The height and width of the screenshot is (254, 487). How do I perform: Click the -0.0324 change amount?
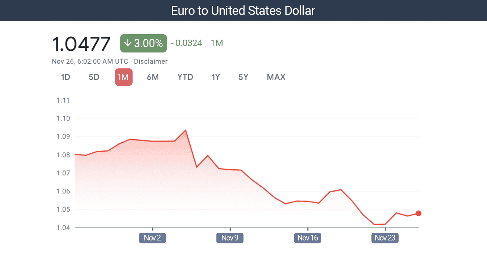pos(187,43)
